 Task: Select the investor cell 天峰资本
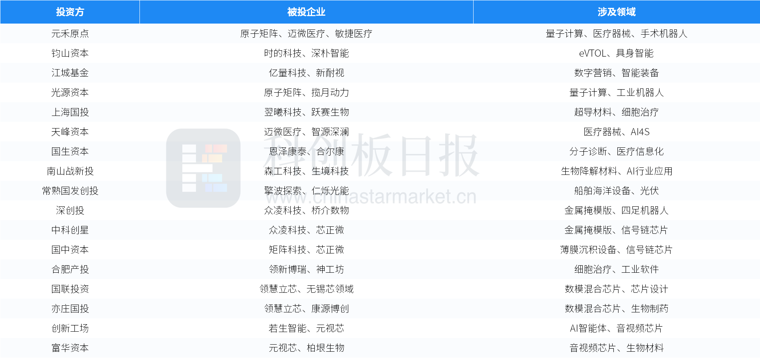pos(70,132)
